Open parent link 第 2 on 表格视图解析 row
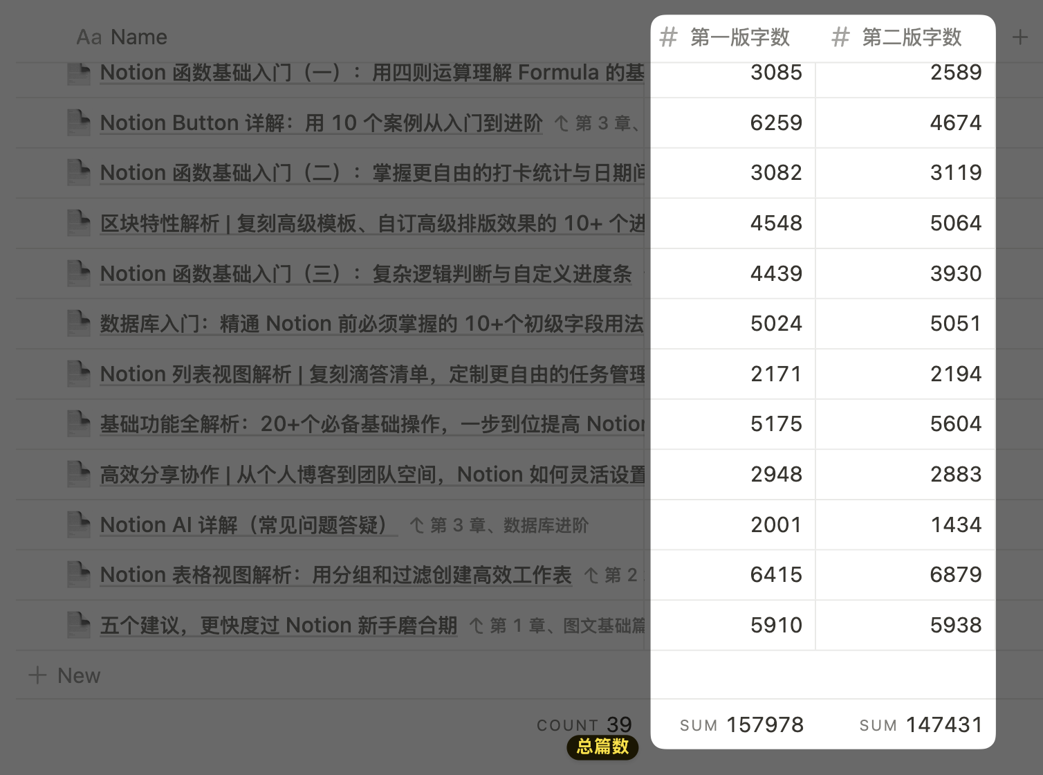The width and height of the screenshot is (1043, 775). click(x=610, y=575)
